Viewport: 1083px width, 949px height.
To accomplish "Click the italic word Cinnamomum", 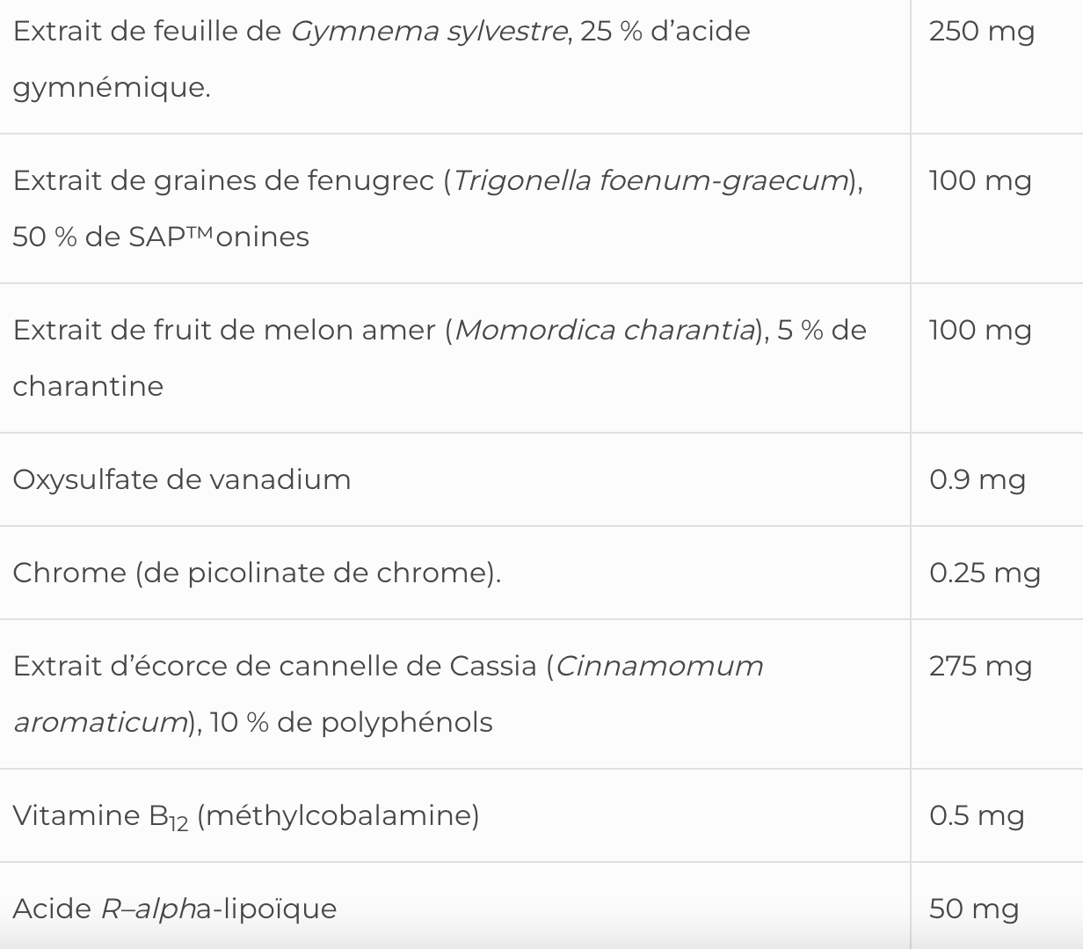I will tap(659, 667).
